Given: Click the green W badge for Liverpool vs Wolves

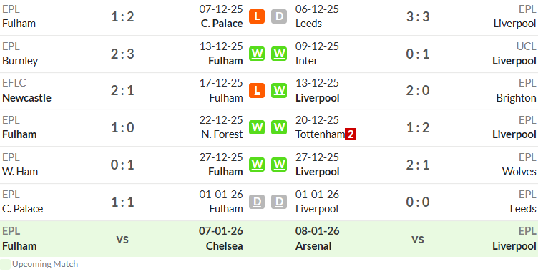Looking at the screenshot, I should pos(279,165).
